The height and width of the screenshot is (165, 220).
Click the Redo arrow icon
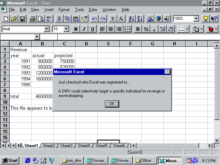click(x=103, y=19)
